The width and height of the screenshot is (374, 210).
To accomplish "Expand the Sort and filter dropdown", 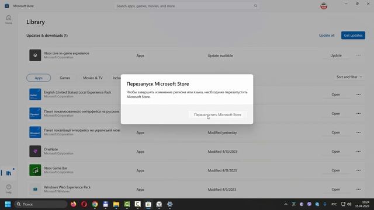I will [349, 77].
